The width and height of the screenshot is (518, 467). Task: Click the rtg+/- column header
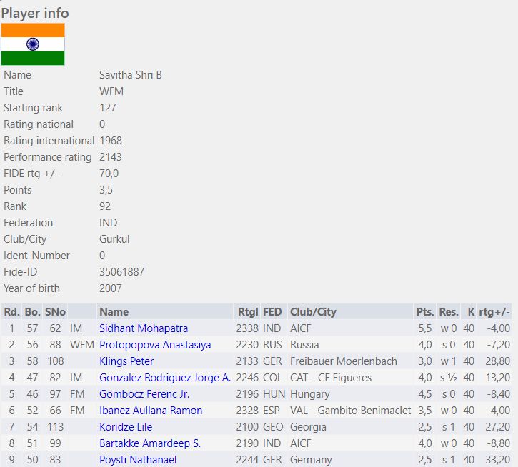494,312
